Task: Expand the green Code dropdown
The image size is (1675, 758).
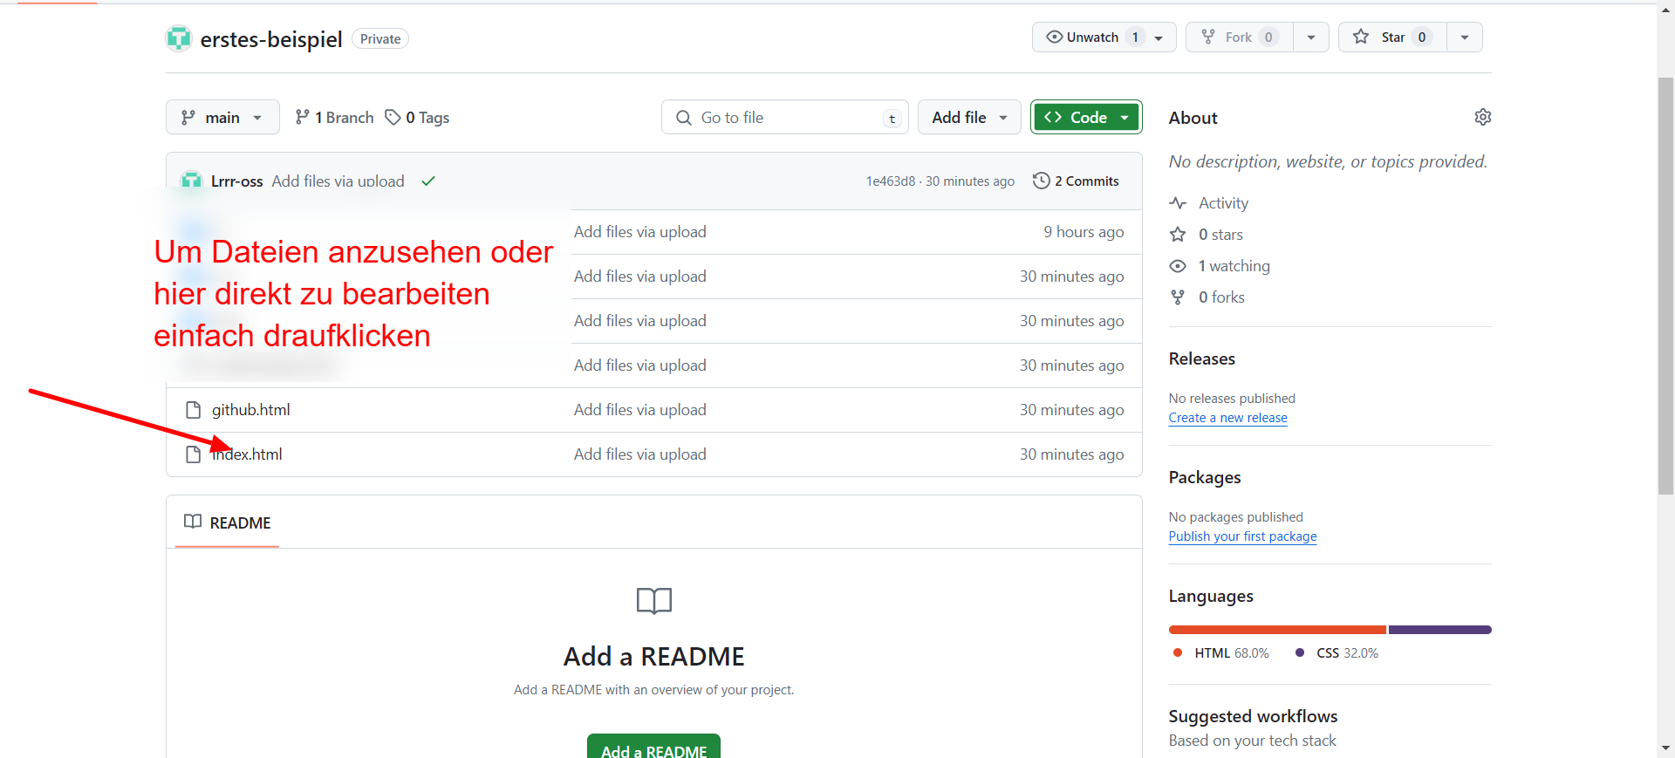Action: (1085, 117)
